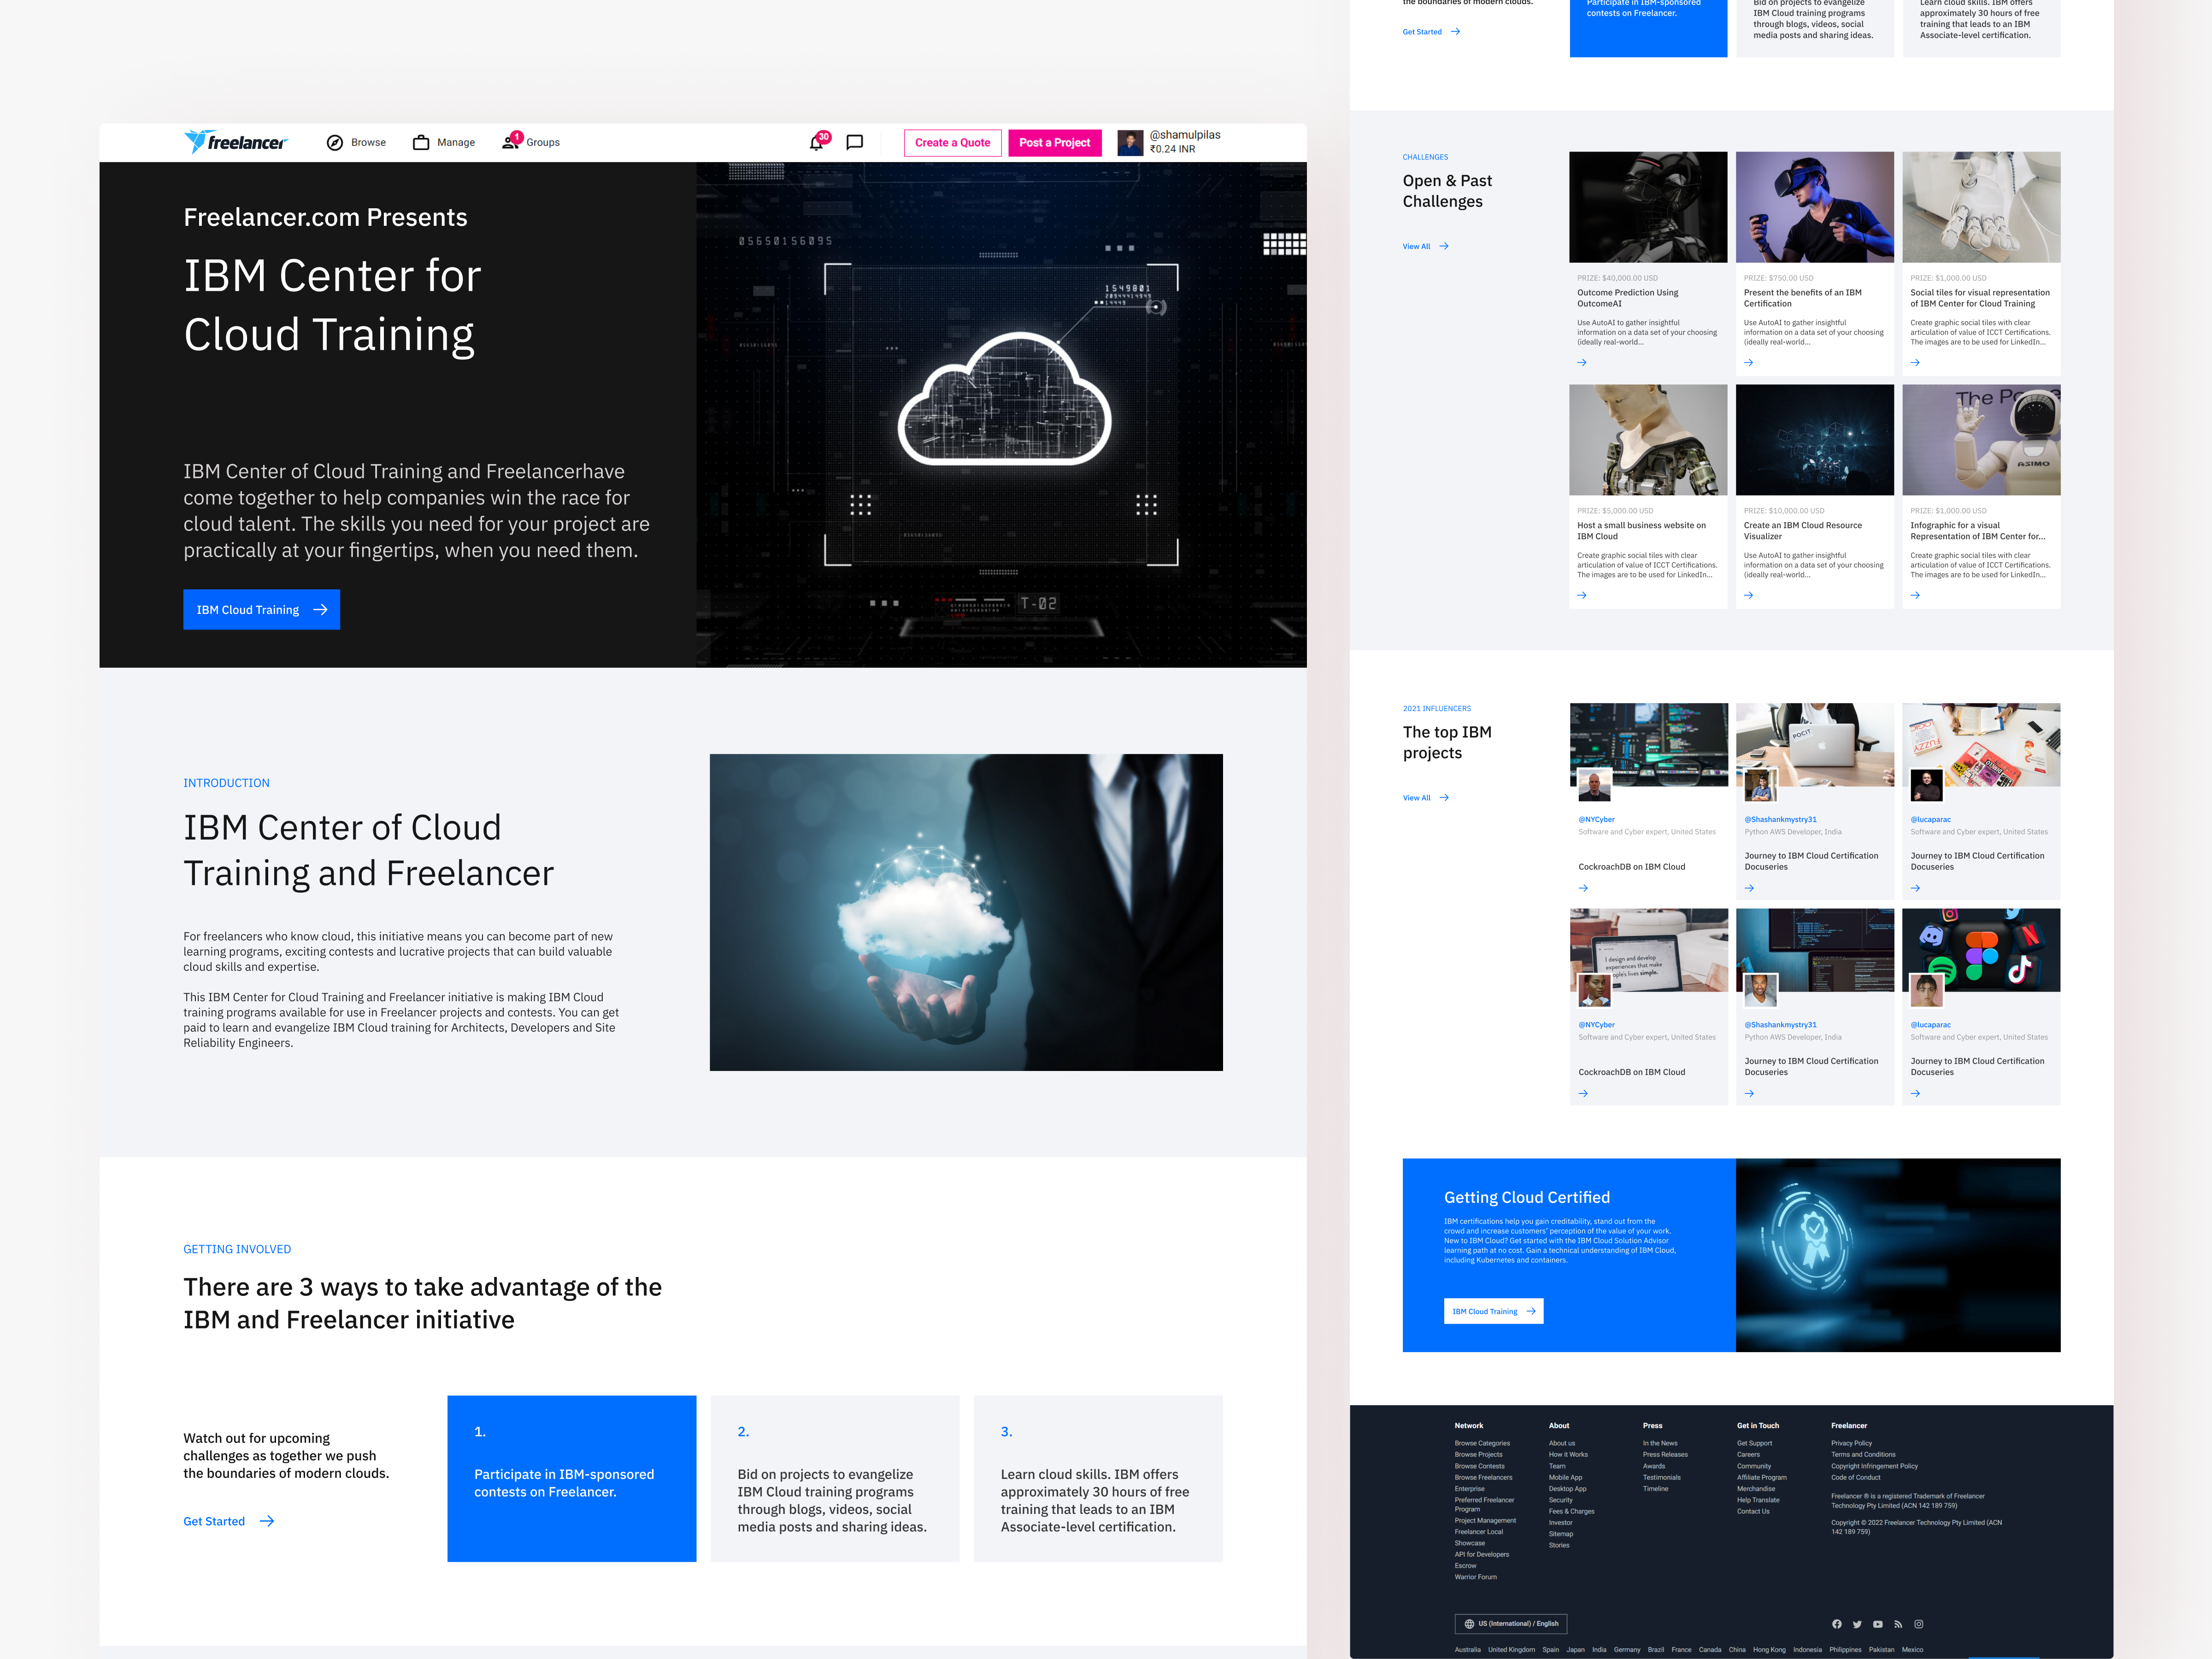Click How it Works footer link
This screenshot has height=1659, width=2212.
(1568, 1455)
